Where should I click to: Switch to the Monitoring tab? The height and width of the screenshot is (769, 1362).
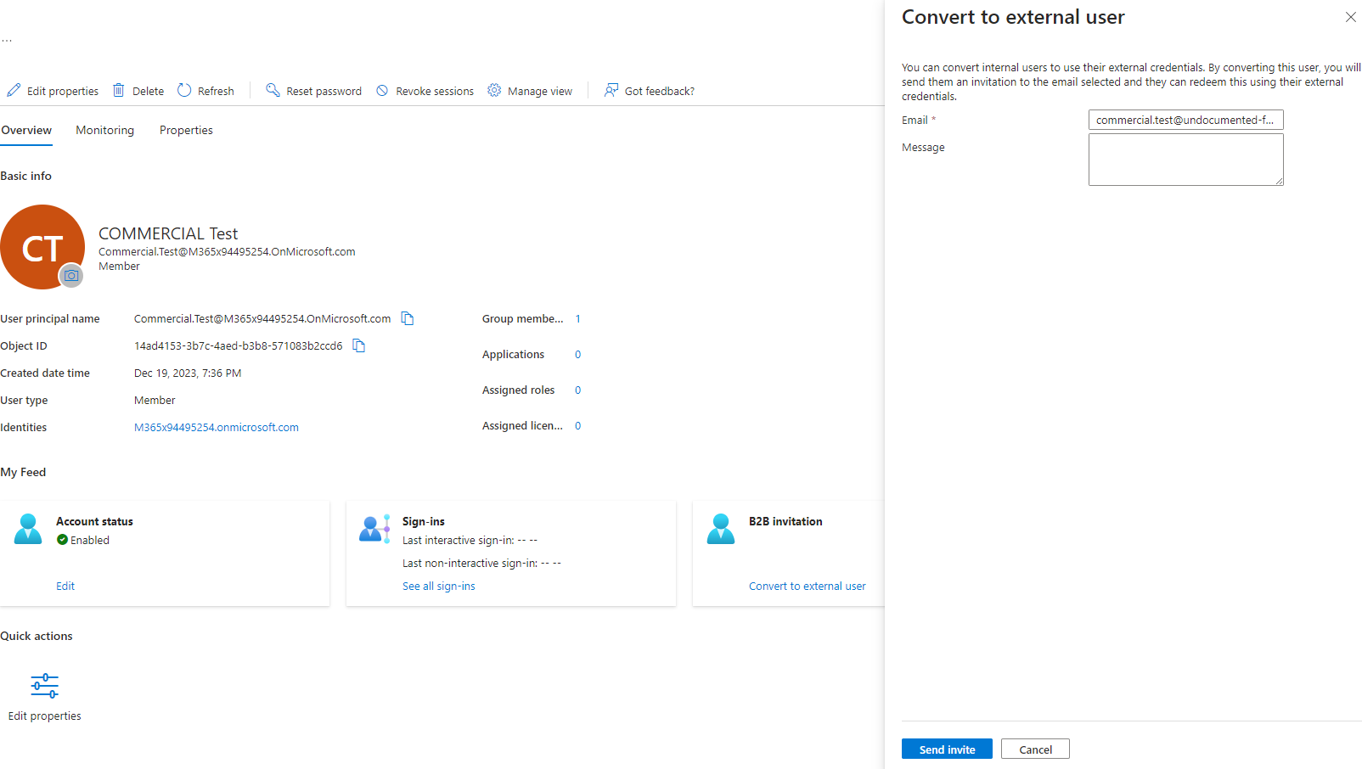104,130
